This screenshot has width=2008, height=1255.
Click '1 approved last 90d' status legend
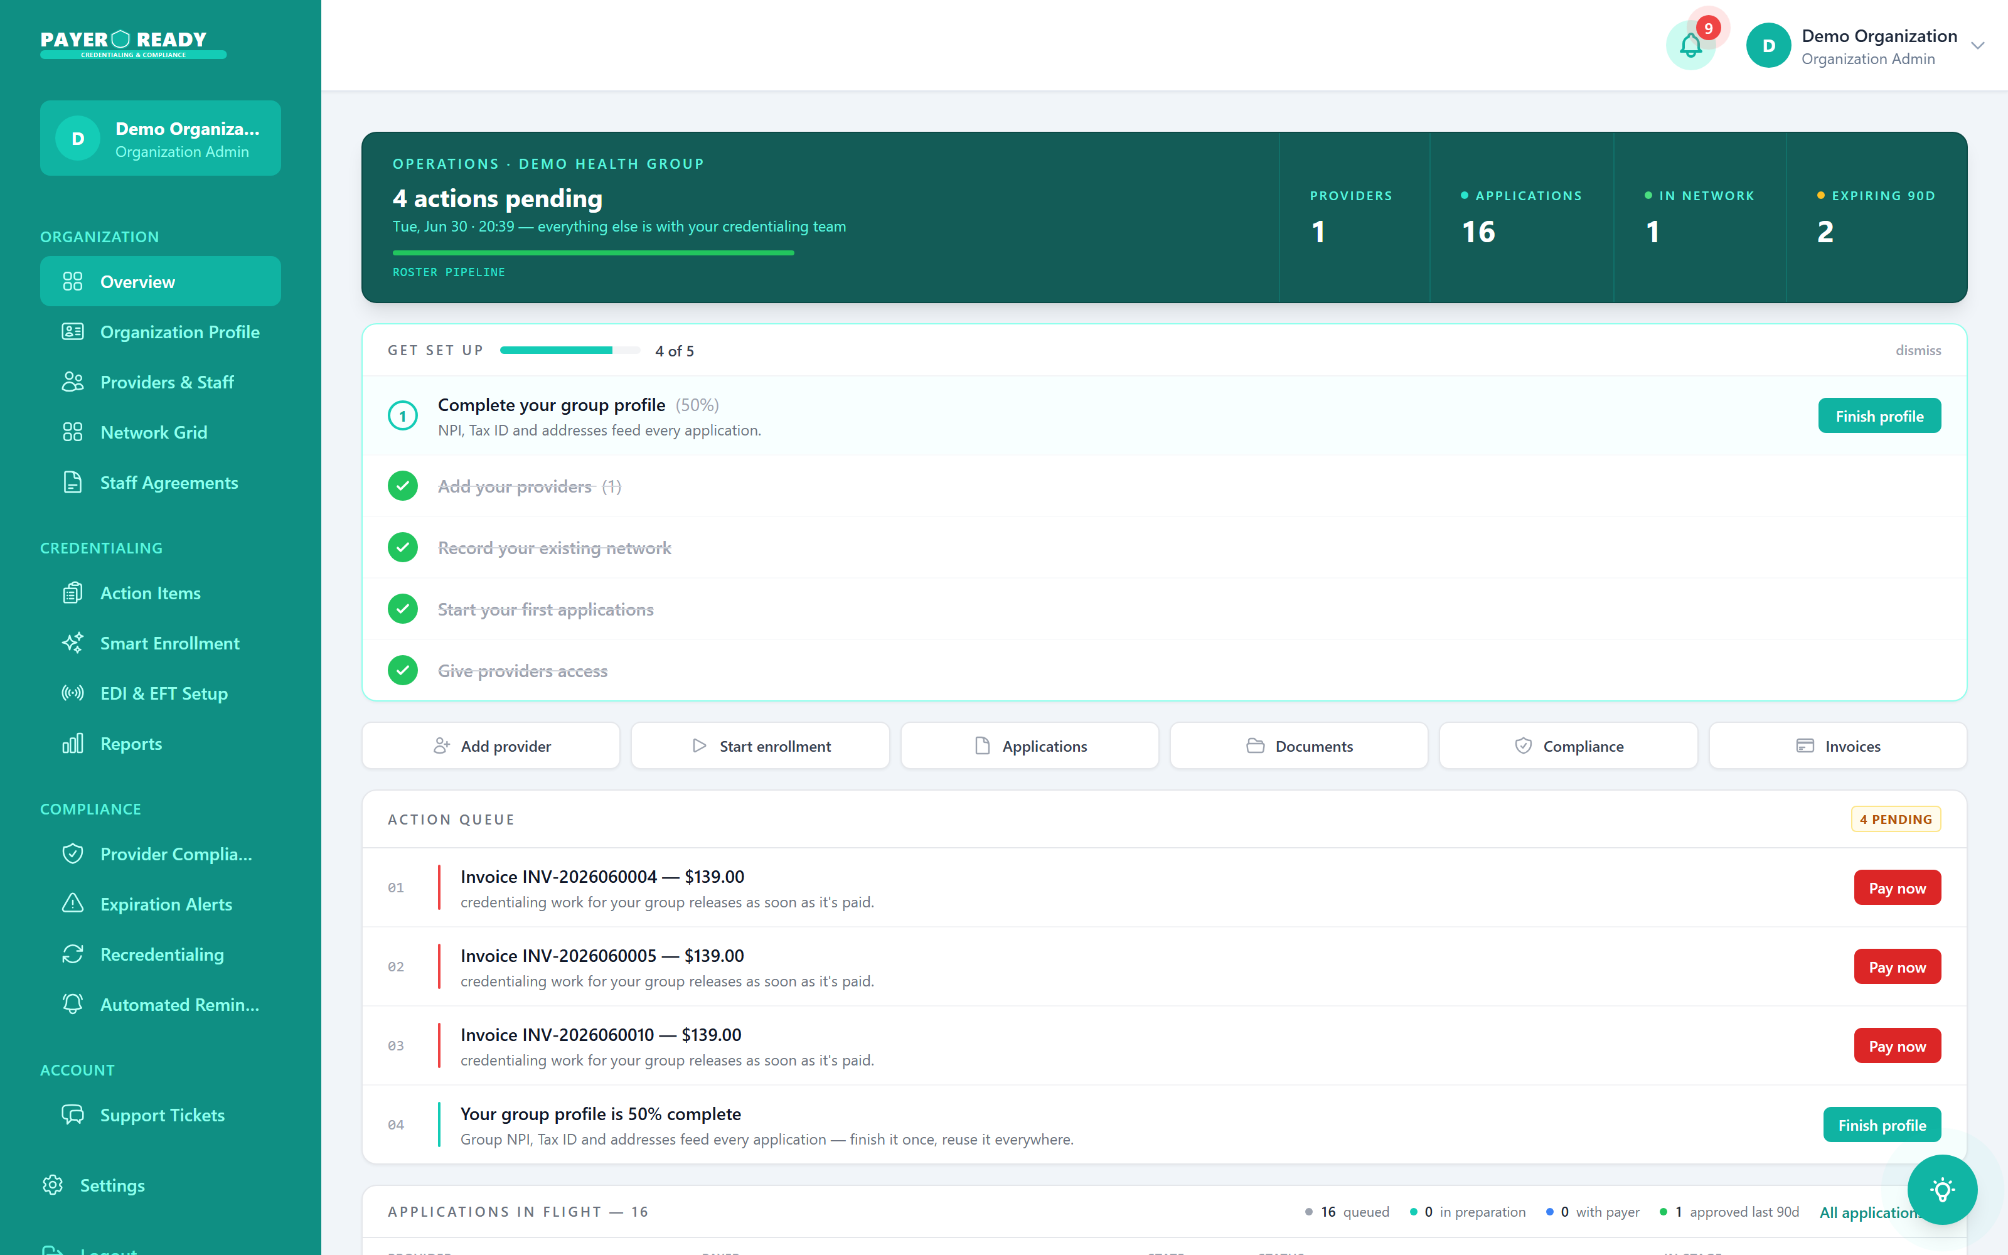1729,1212
